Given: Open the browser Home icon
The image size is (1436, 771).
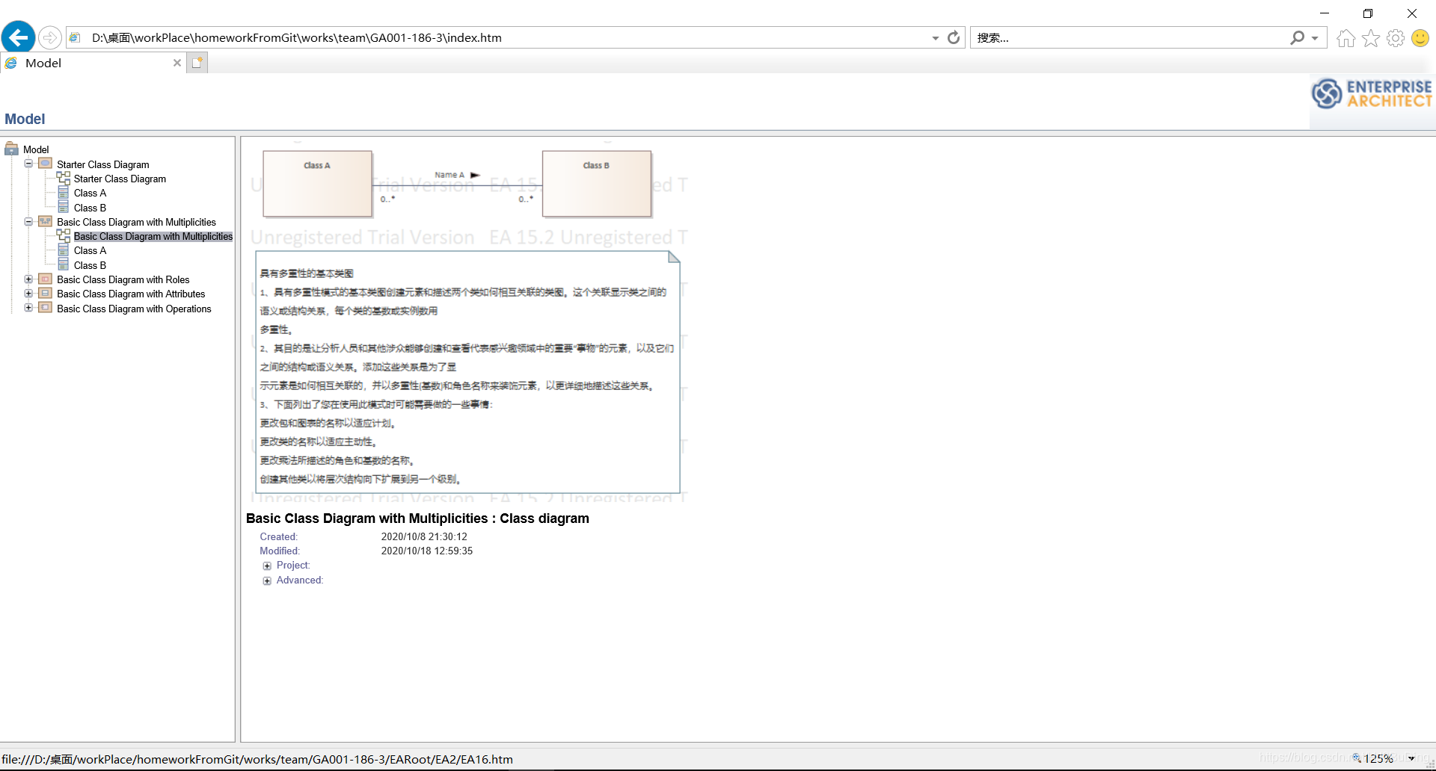Looking at the screenshot, I should [1346, 38].
